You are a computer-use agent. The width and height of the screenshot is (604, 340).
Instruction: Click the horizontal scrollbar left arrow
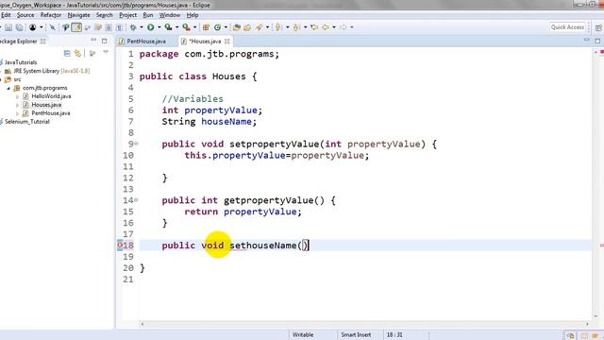[x=143, y=325]
